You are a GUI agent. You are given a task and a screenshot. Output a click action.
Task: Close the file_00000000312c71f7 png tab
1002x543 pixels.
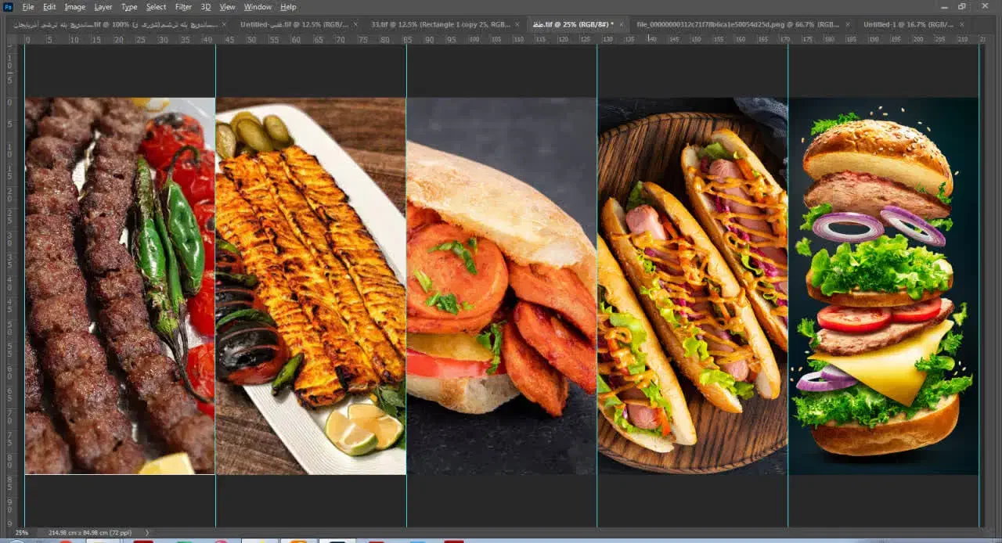(x=848, y=24)
